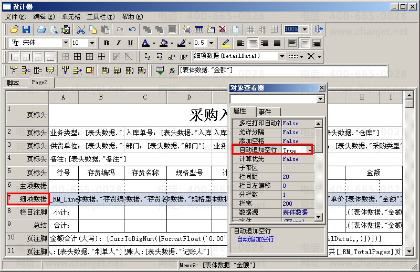Pick fill color with the paint bucket
Viewport: 420px width, 272px height.
click(x=163, y=43)
